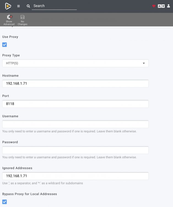Focus the Search text field
Image resolution: width=173 pixels, height=207 pixels.
tap(54, 6)
